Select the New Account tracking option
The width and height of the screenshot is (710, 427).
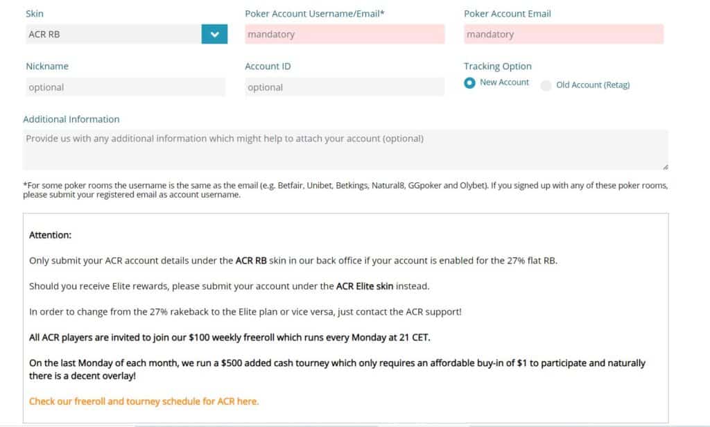coord(470,82)
